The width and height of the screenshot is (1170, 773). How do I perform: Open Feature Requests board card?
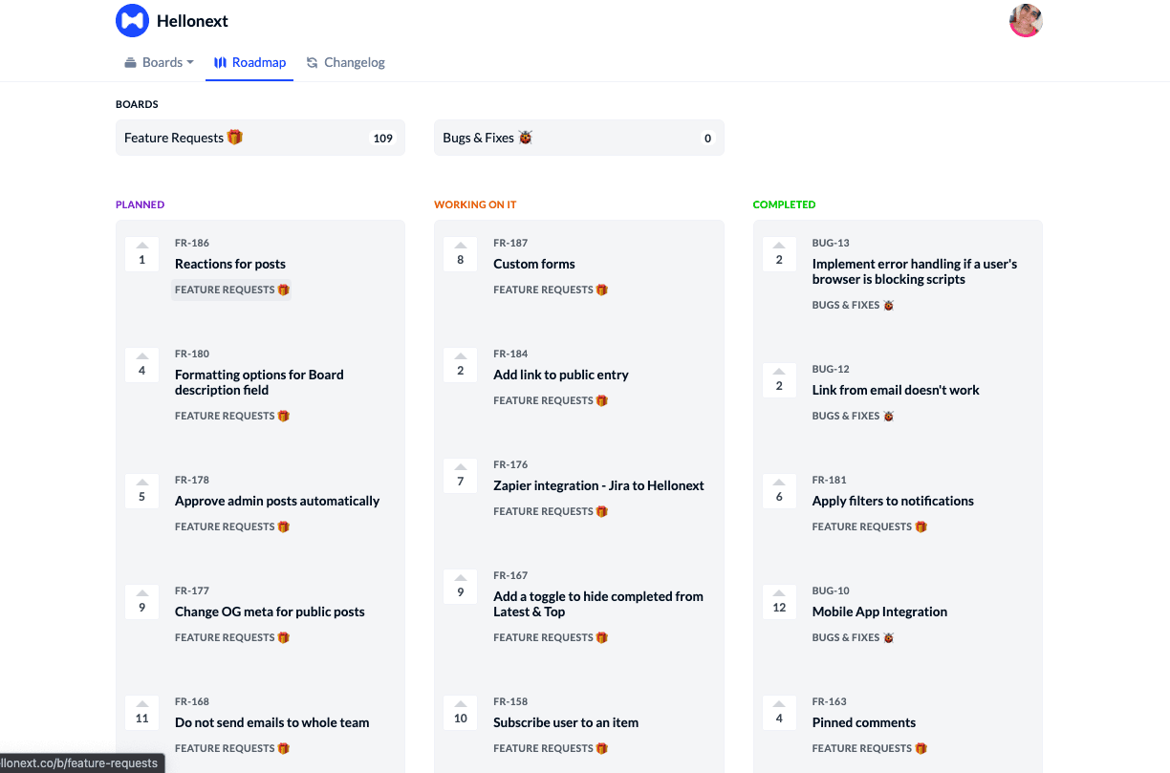pos(260,138)
